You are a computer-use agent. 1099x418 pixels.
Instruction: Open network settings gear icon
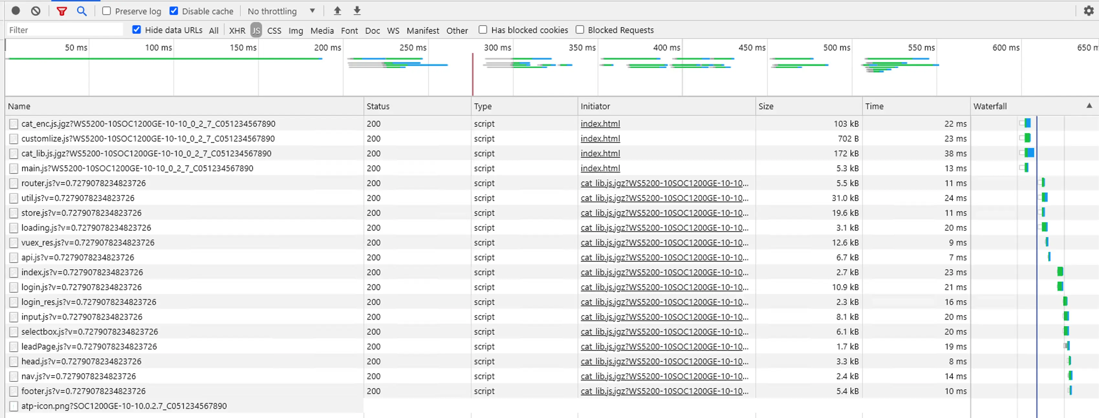click(x=1088, y=11)
